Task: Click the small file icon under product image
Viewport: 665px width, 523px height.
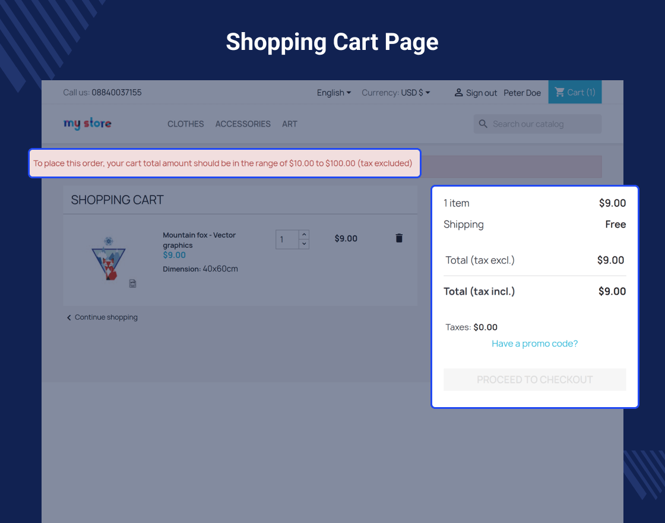Action: [133, 283]
